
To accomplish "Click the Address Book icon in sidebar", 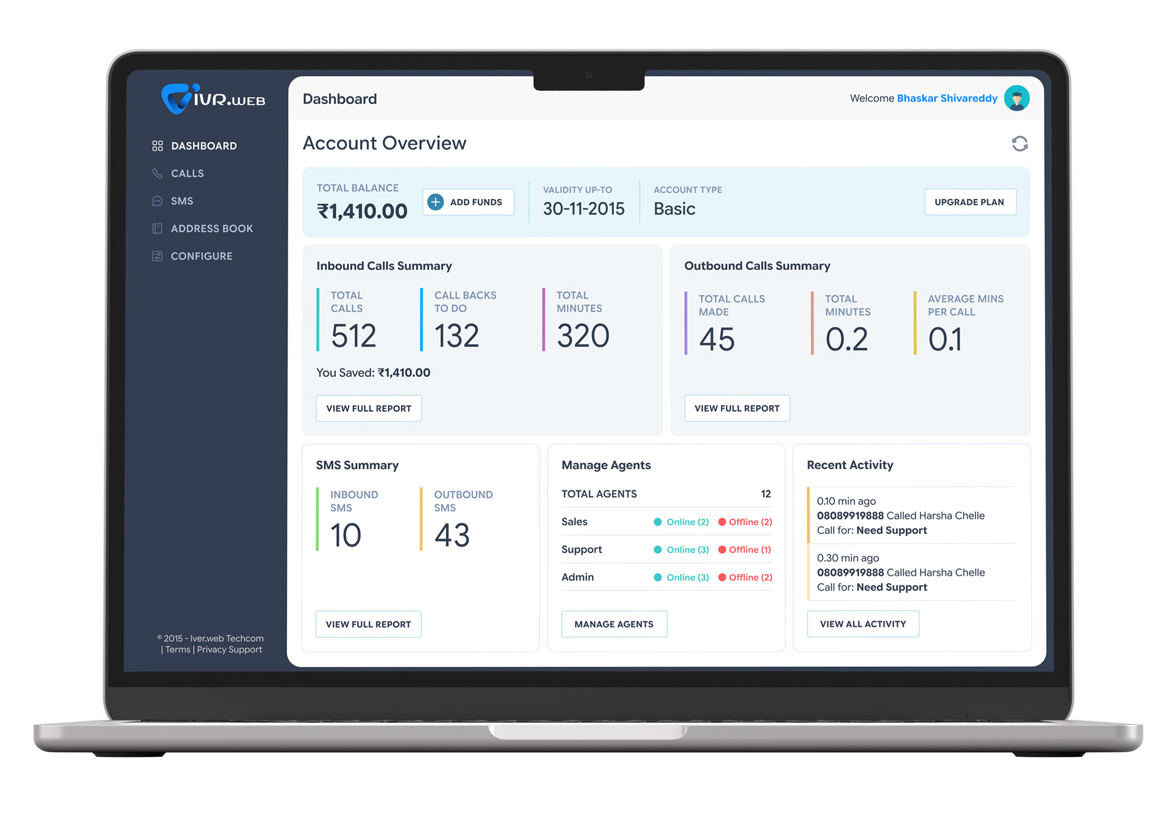I will (157, 229).
